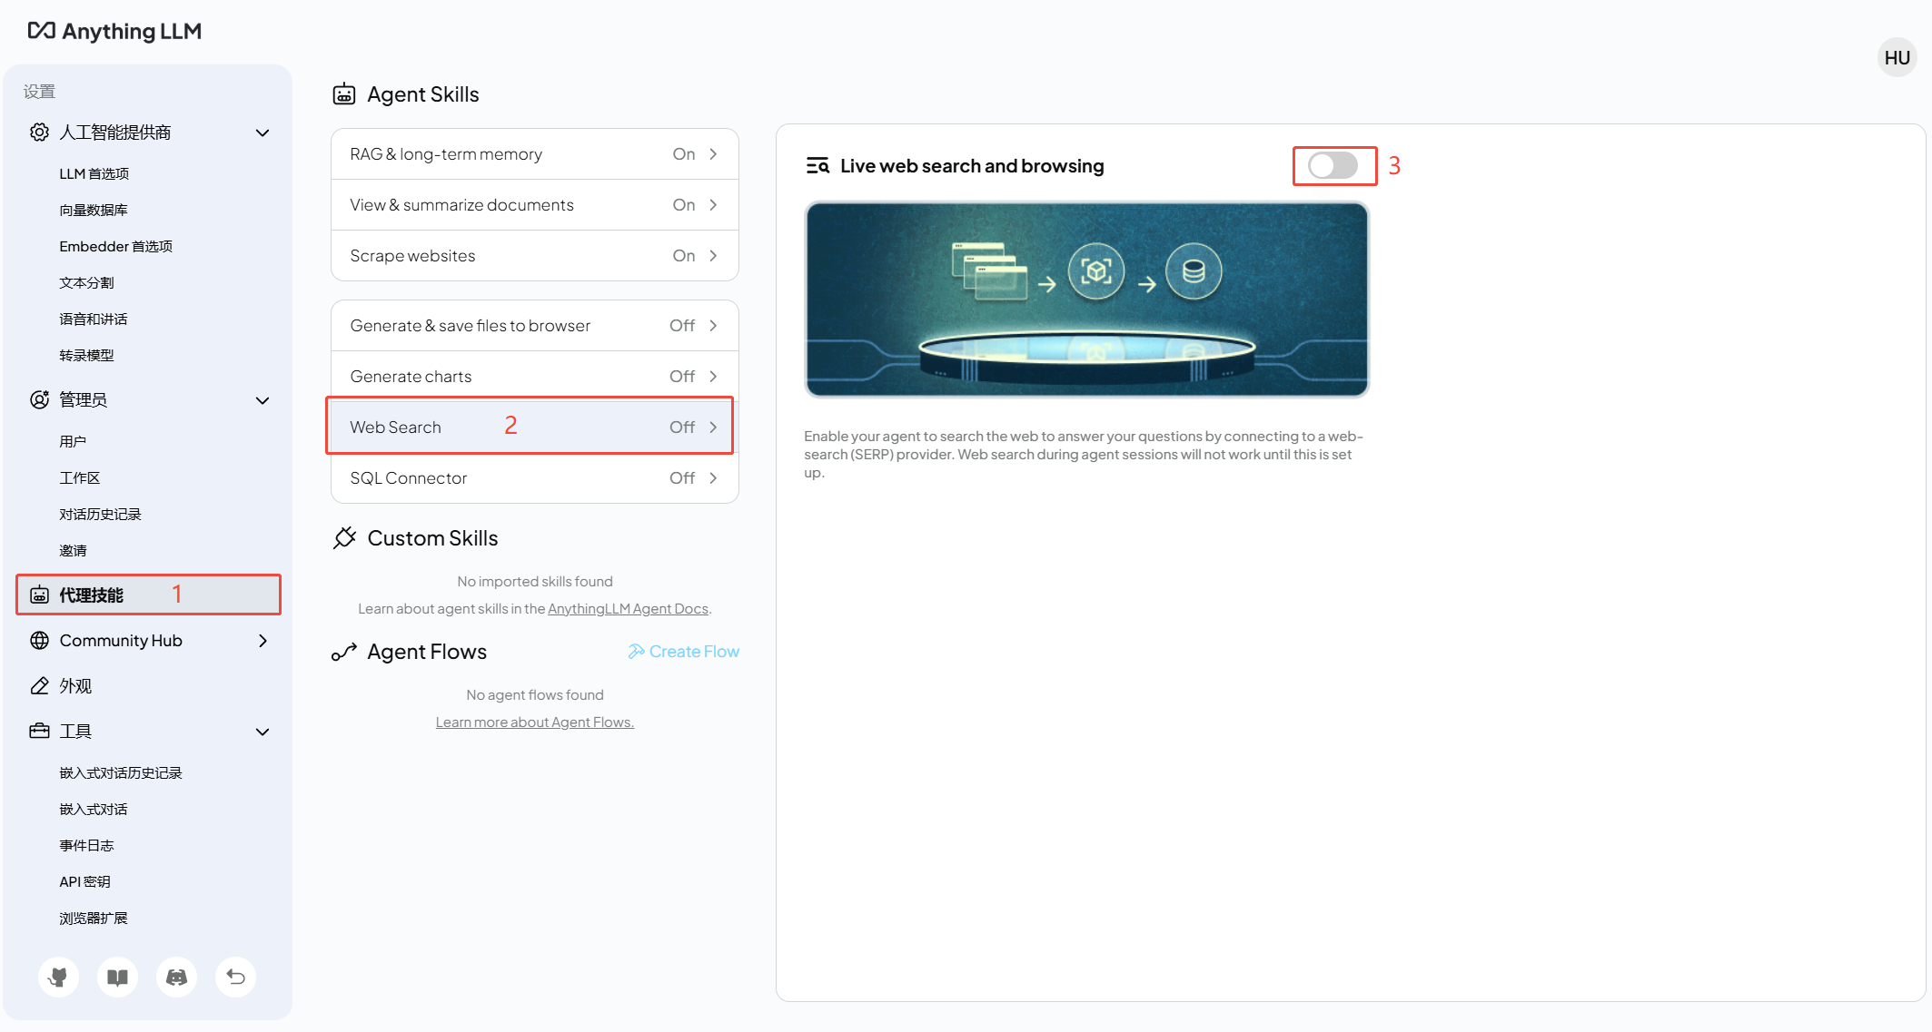Collapse the 管理员 section chevron
Screen dimensions: 1932x1032
[x=263, y=400]
